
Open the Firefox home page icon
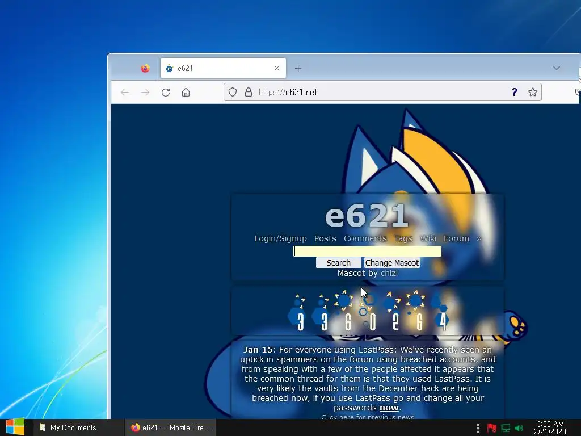pyautogui.click(x=186, y=93)
